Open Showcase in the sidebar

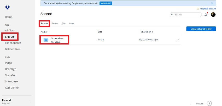click(11, 81)
